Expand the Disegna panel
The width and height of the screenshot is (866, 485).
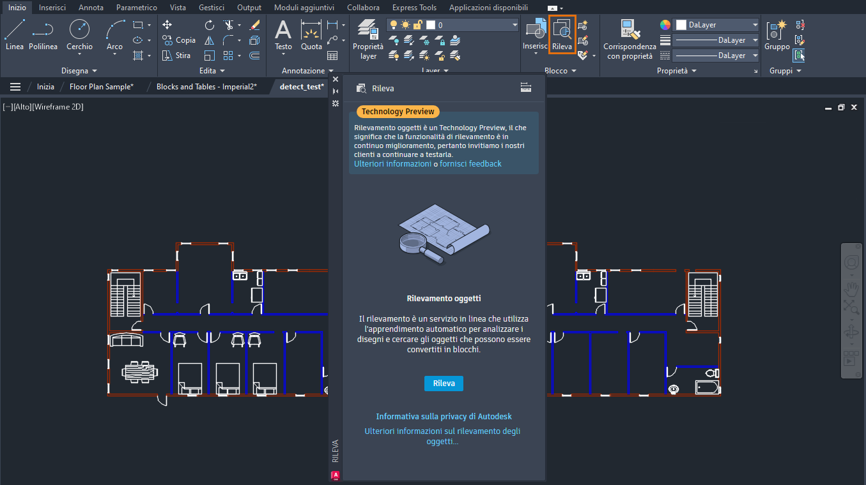click(79, 71)
